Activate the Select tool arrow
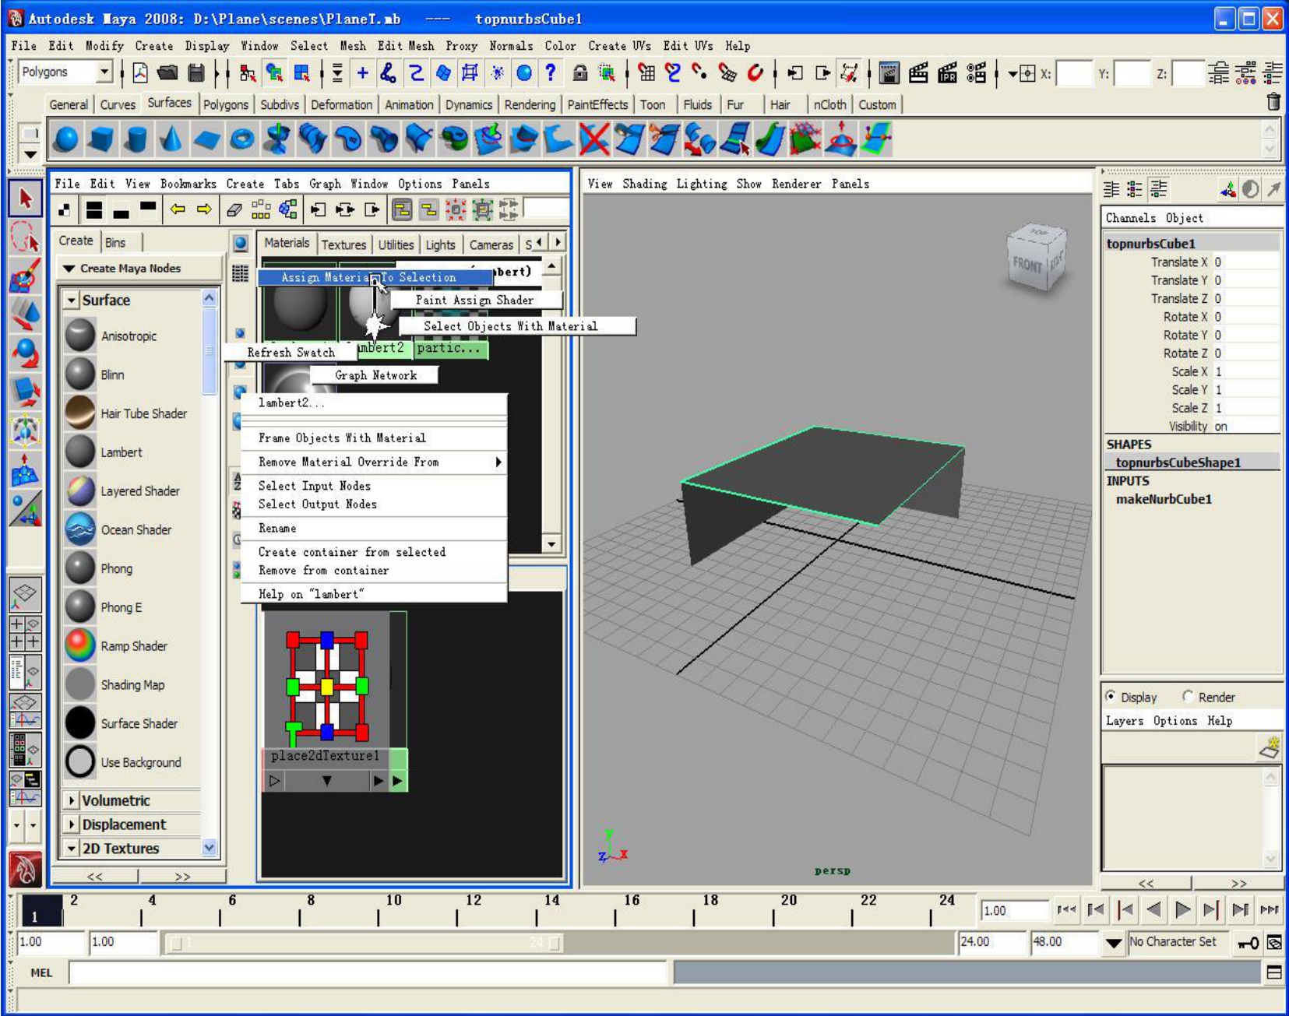The width and height of the screenshot is (1289, 1016). (x=25, y=199)
